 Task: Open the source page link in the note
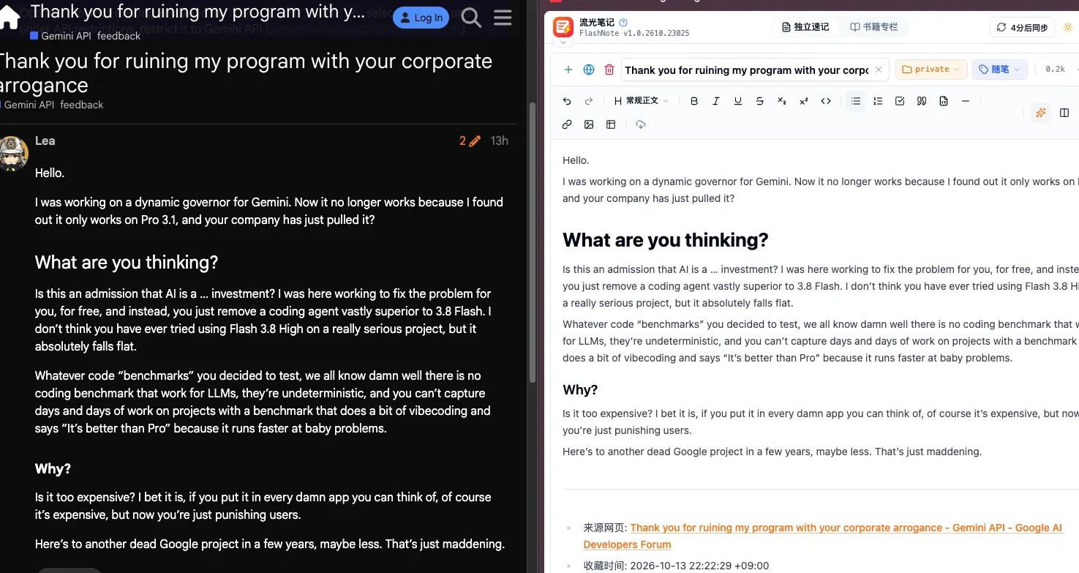click(824, 536)
